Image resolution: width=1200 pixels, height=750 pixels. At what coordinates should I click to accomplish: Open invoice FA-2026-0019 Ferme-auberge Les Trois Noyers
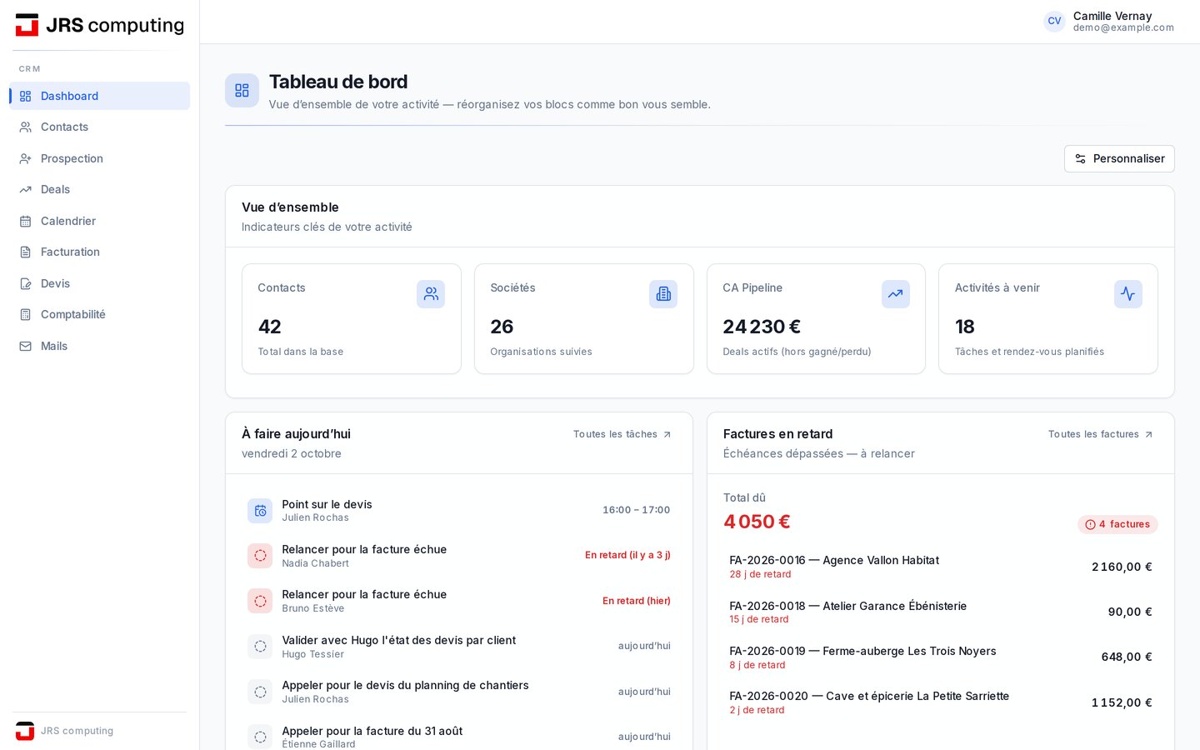click(x=941, y=657)
